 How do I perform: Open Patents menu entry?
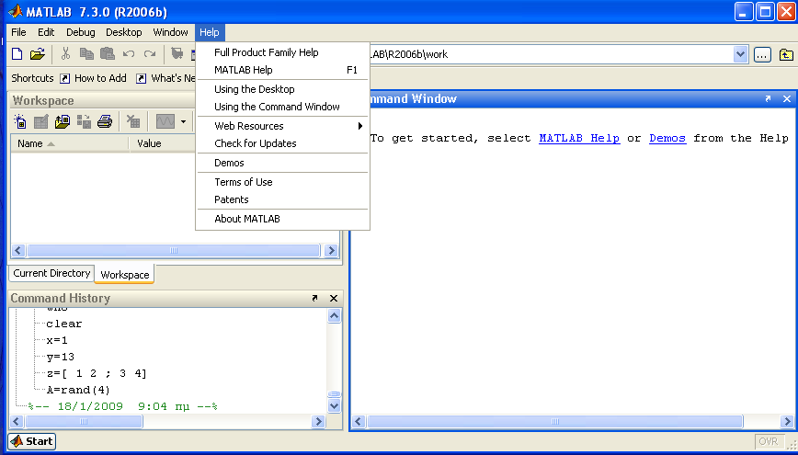pos(281,199)
